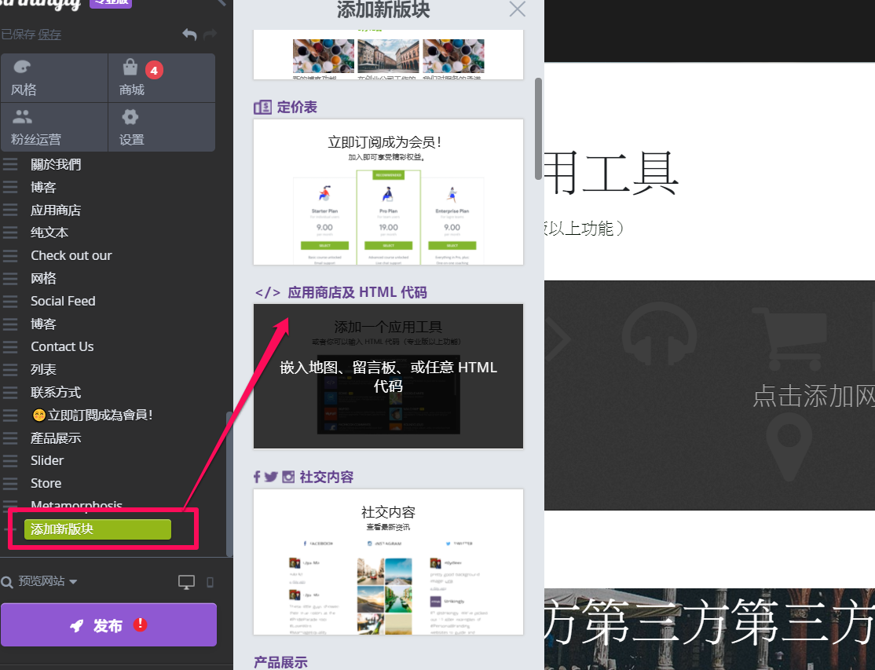Image resolution: width=875 pixels, height=670 pixels.
Task: Click the 定价表 section icon
Action: click(263, 107)
